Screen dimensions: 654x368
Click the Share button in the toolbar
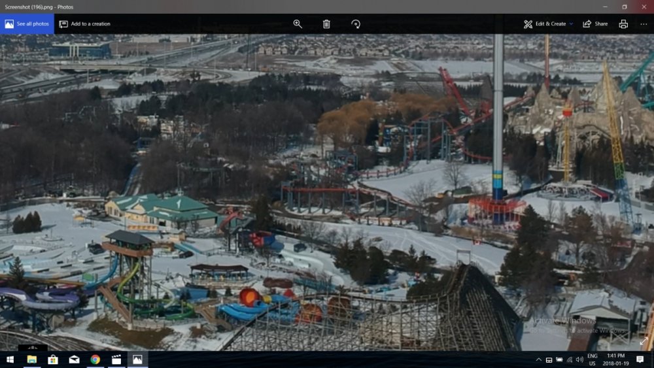[595, 24]
